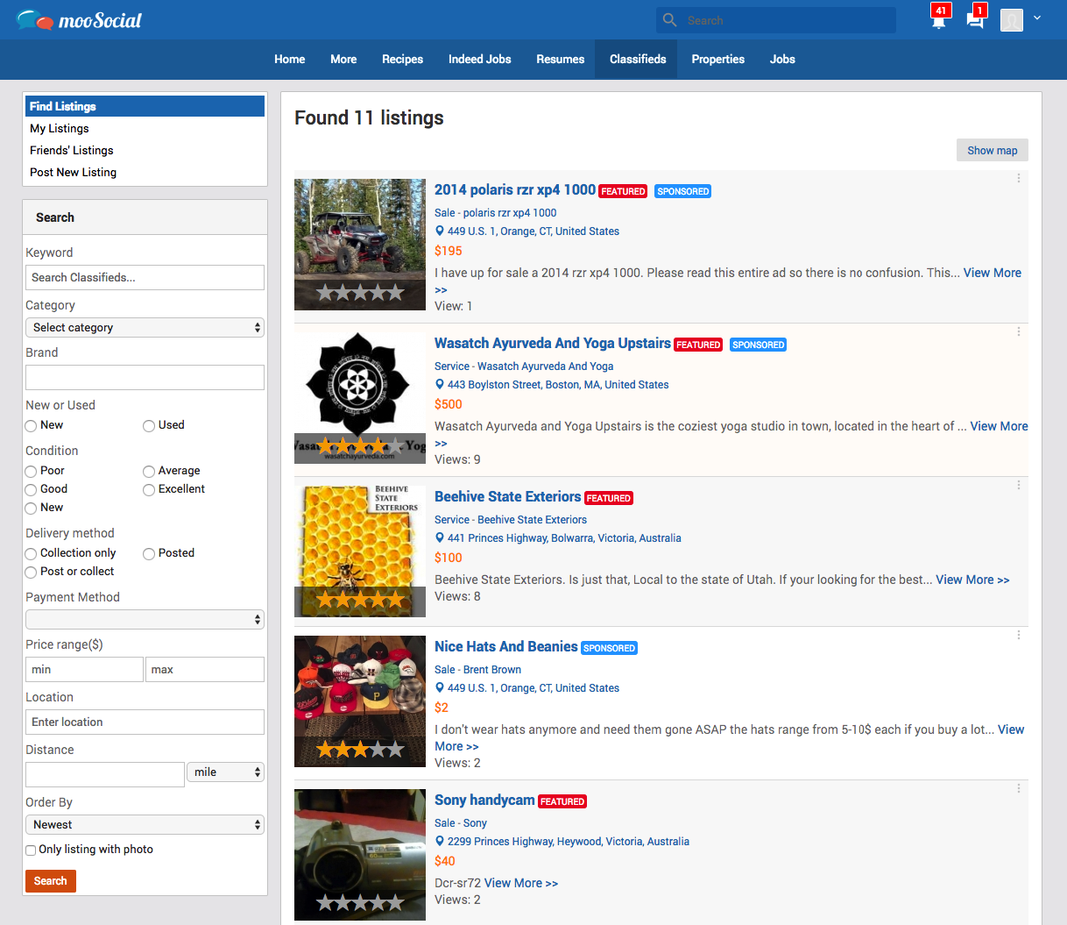Open Post New Listing link
Viewport: 1067px width, 925px height.
73,173
